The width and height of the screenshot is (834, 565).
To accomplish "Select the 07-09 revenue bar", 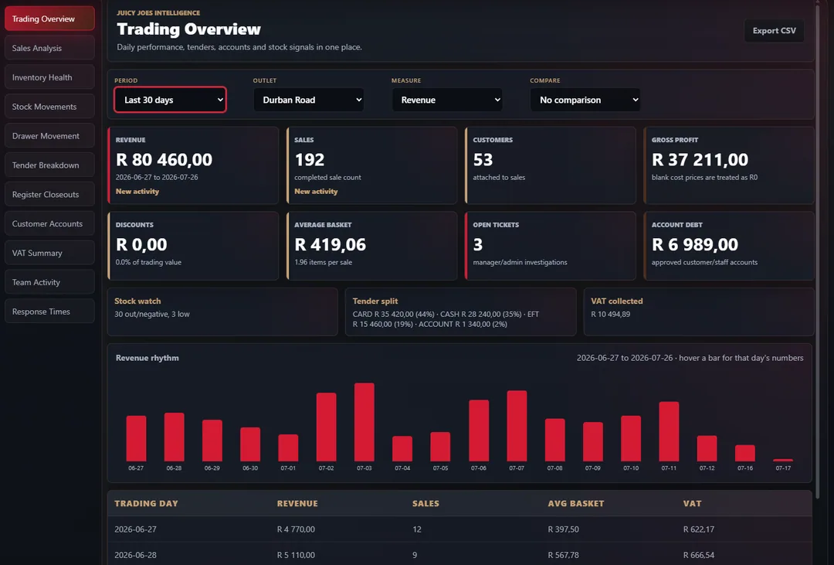I will pos(592,441).
